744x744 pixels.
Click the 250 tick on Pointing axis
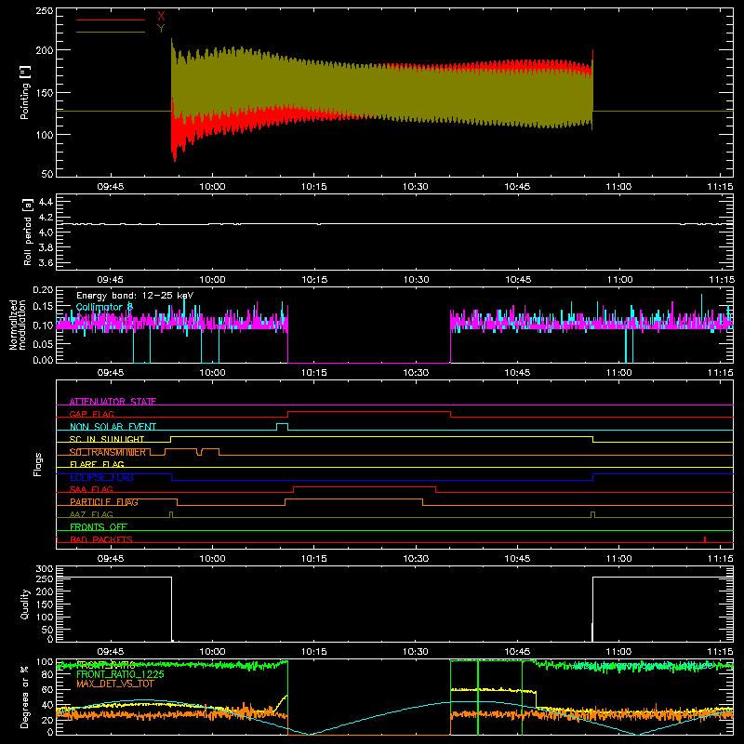[x=44, y=11]
